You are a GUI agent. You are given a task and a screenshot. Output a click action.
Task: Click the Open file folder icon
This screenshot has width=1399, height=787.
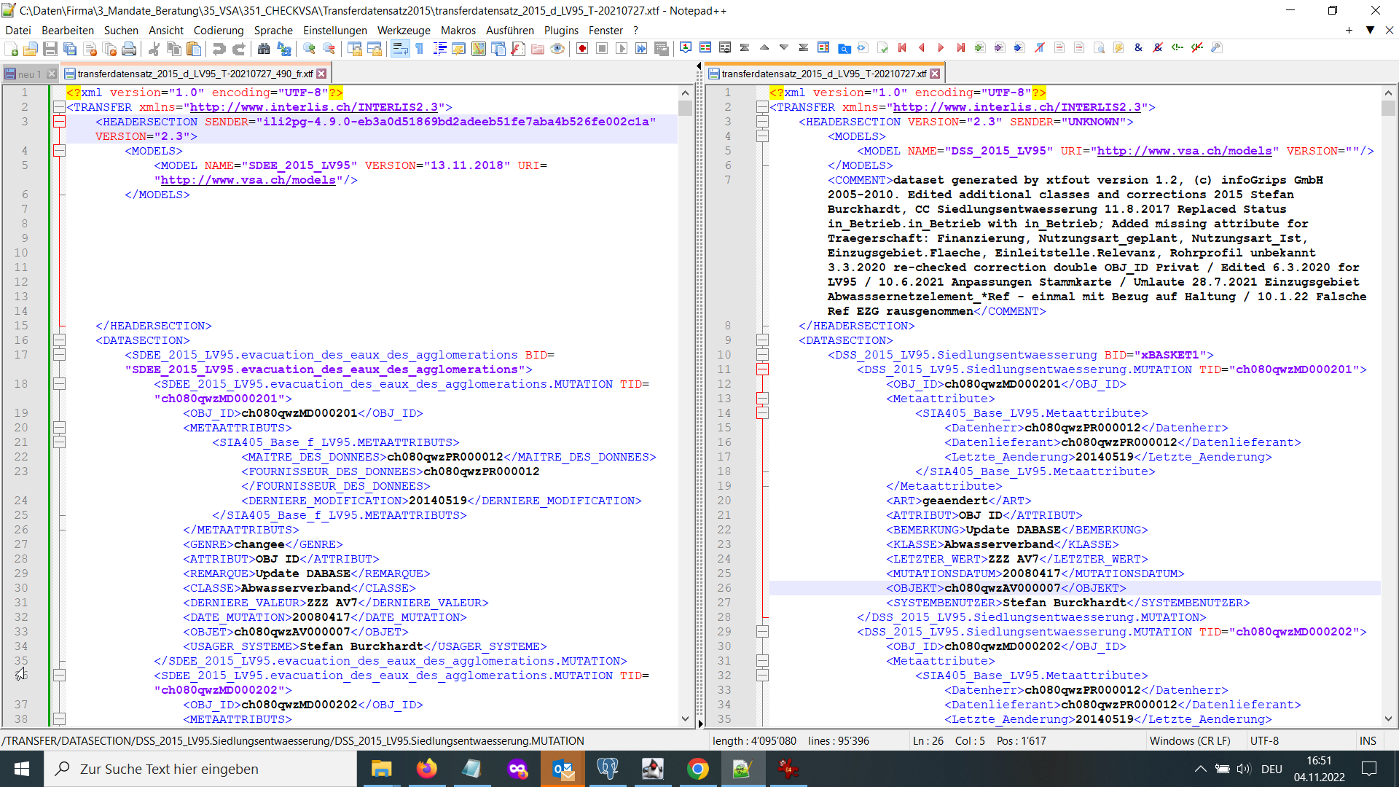(x=31, y=48)
